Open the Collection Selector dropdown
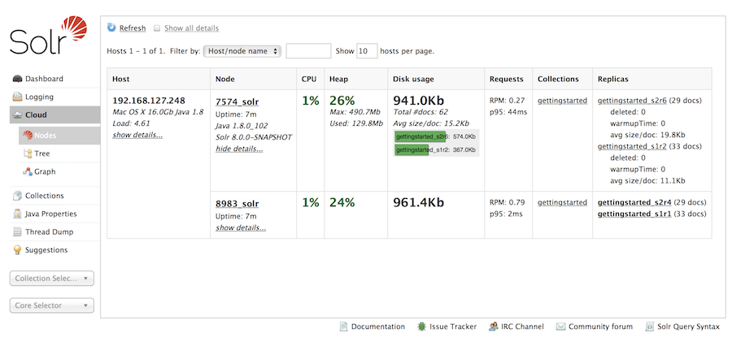Image resolution: width=732 pixels, height=337 pixels. 51,279
